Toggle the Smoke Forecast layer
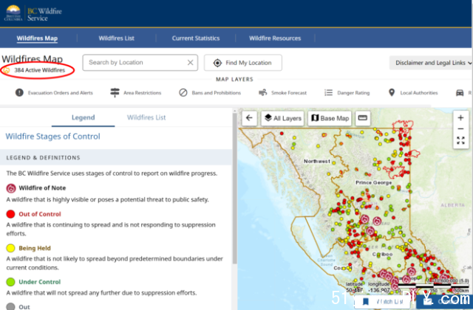Viewport: 473px width, 310px height. coord(282,93)
